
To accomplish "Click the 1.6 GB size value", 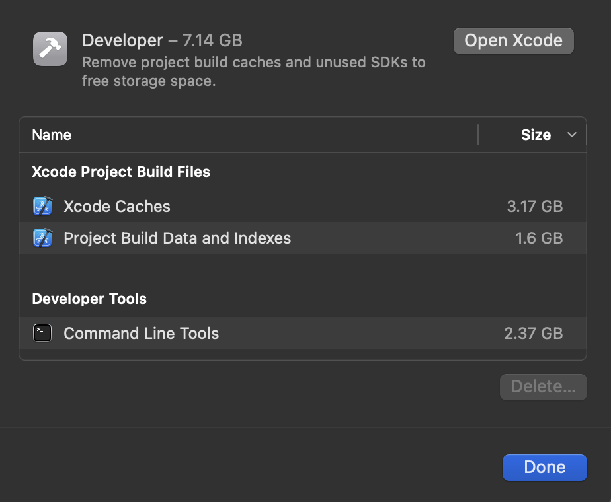I will coord(539,238).
